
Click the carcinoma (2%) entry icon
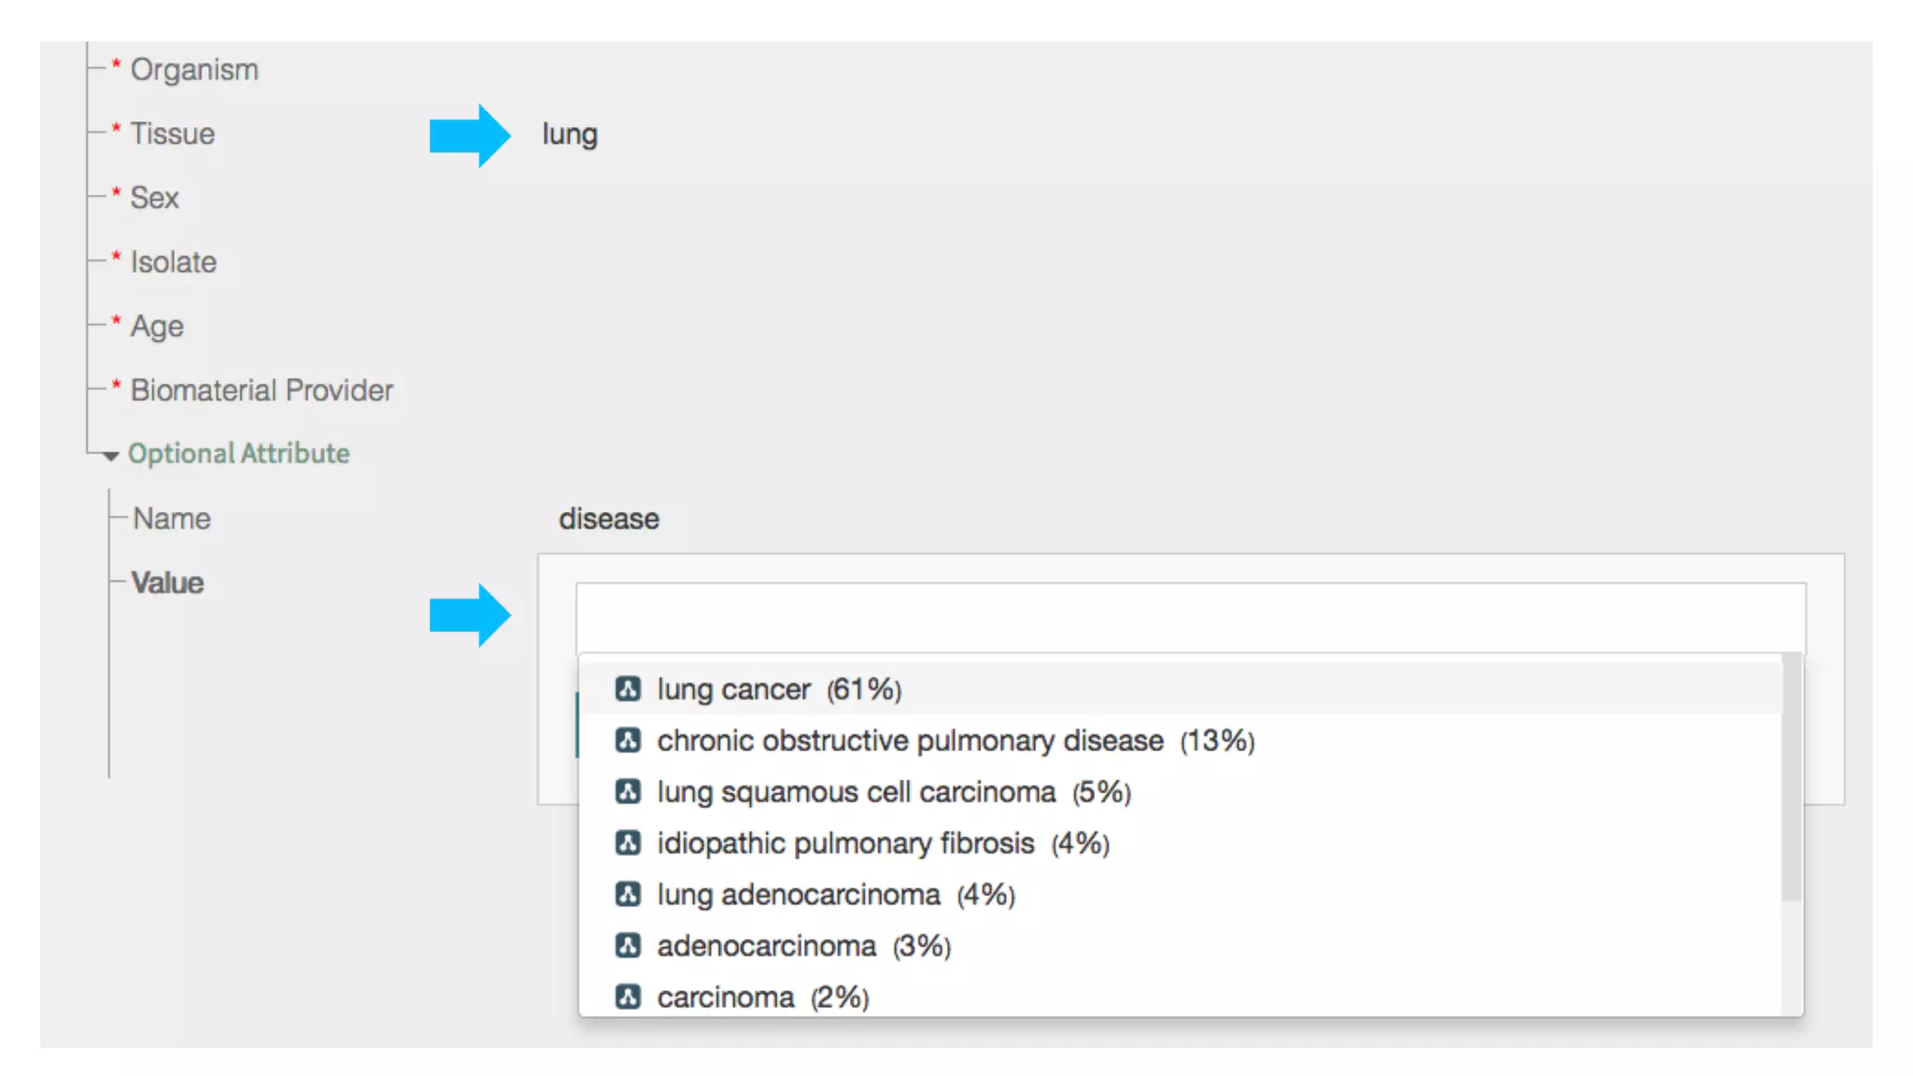tap(628, 997)
